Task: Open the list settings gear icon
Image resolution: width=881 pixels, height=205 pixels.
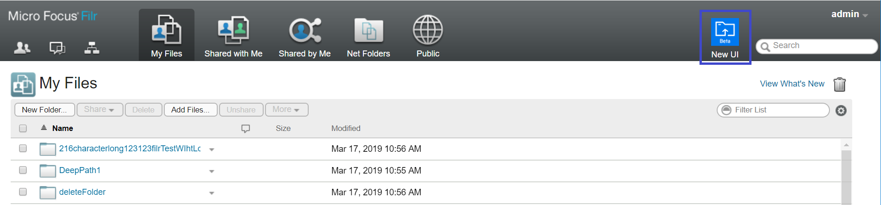Action: click(x=841, y=111)
